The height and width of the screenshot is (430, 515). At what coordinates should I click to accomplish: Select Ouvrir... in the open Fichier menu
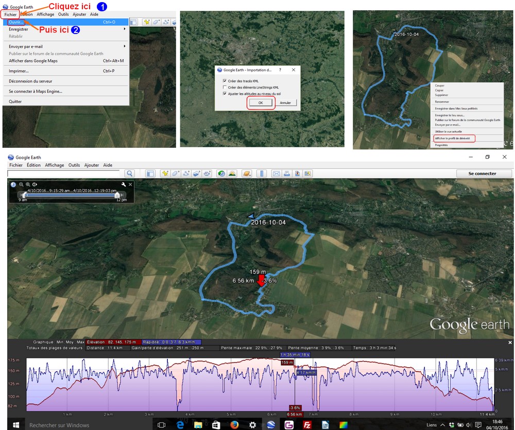coord(66,22)
